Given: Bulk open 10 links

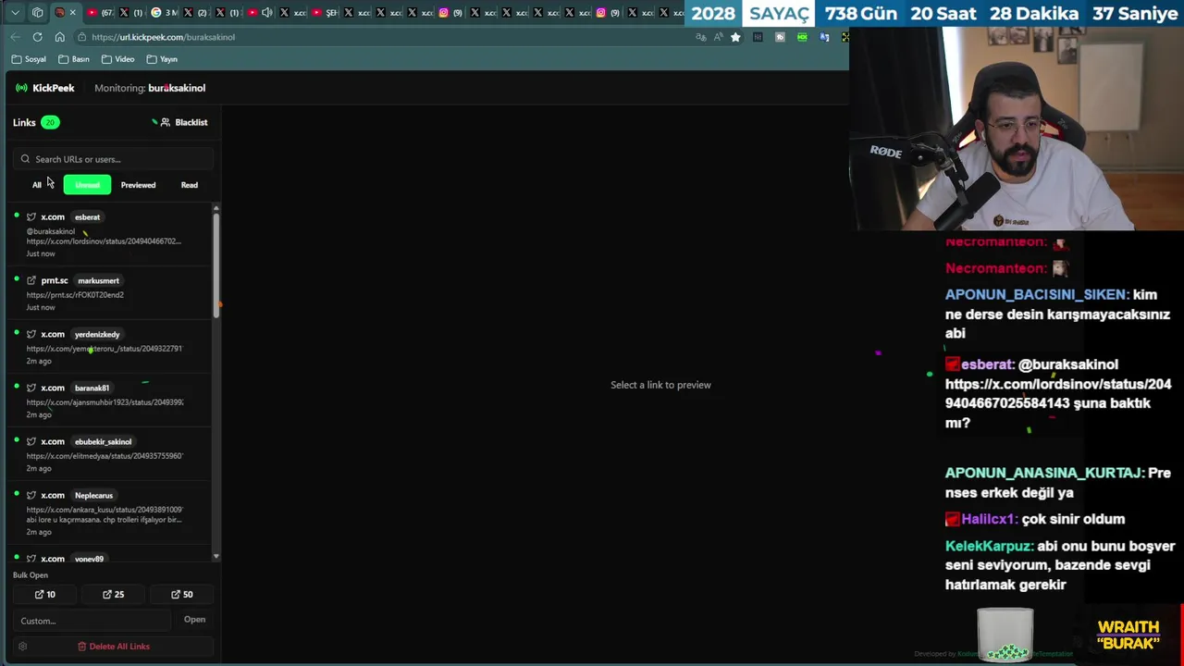Looking at the screenshot, I should click(x=45, y=595).
